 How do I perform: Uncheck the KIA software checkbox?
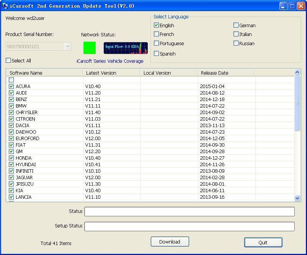click(x=11, y=191)
